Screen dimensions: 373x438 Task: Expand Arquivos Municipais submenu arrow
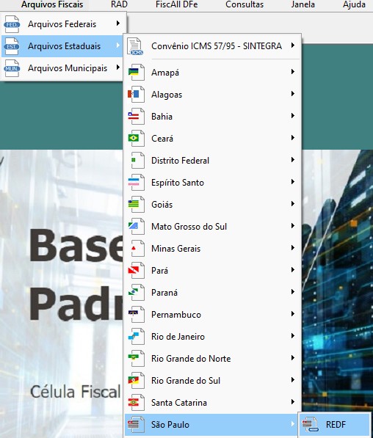118,67
